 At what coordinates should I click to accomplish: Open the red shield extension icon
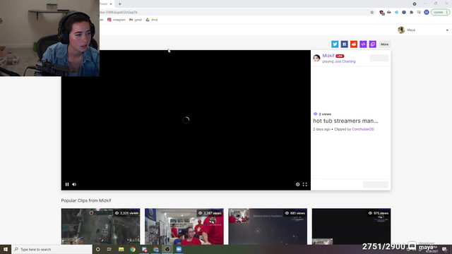pyautogui.click(x=381, y=13)
